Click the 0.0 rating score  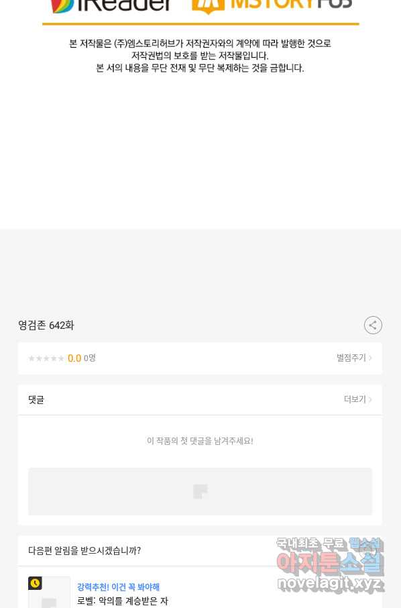pos(74,358)
